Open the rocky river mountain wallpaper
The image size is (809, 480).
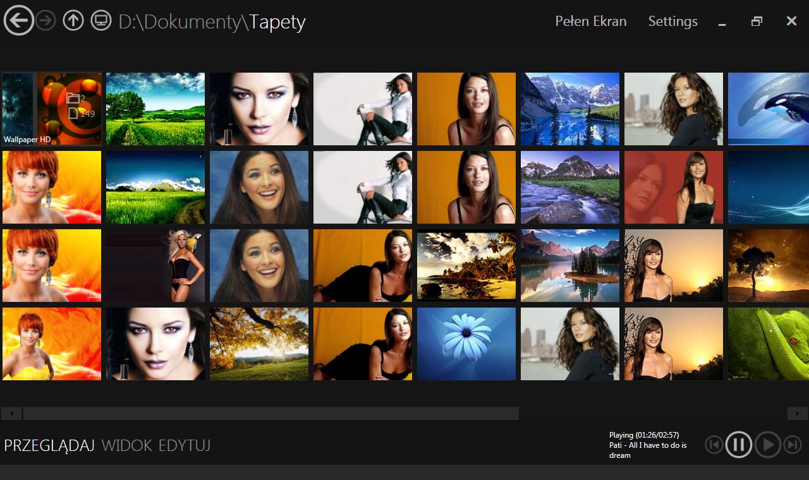pyautogui.click(x=570, y=187)
